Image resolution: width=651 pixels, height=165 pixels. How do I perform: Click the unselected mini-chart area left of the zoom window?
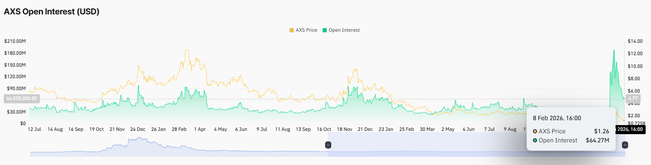tap(179, 144)
